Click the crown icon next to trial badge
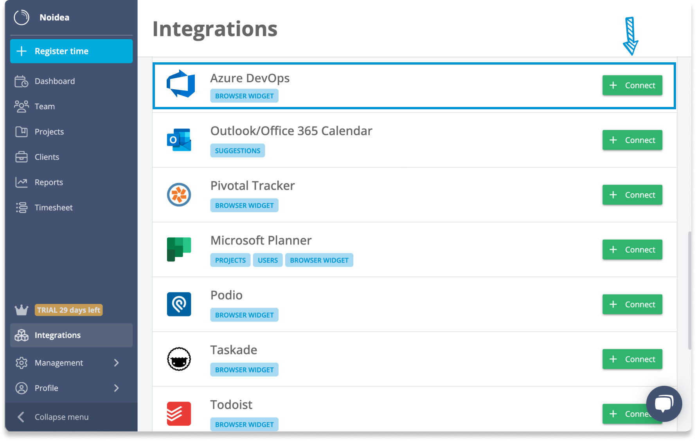Screen dimensions: 696x441 pos(22,310)
